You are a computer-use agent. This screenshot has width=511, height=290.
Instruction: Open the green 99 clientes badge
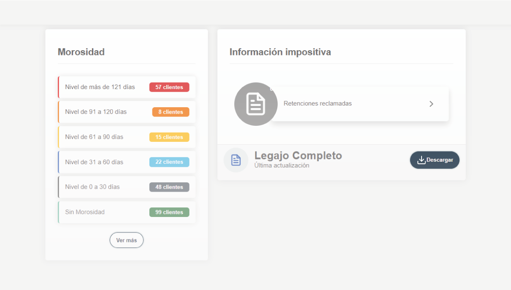pos(169,212)
